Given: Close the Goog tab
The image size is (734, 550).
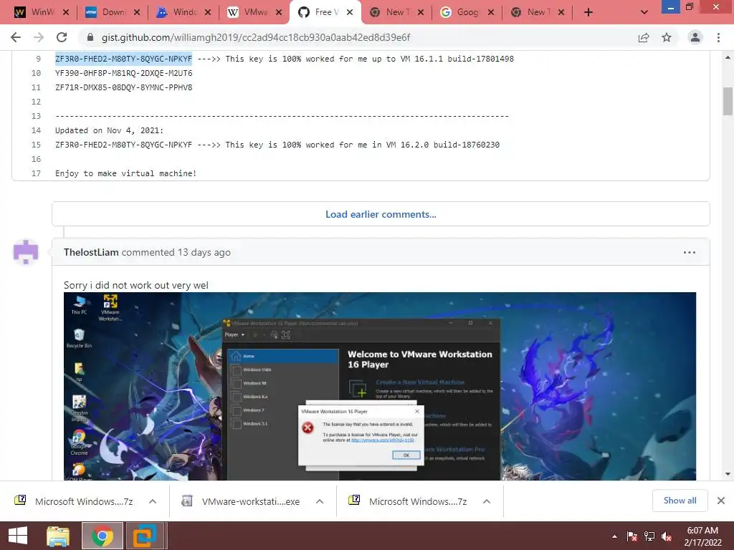Looking at the screenshot, I should click(x=490, y=13).
